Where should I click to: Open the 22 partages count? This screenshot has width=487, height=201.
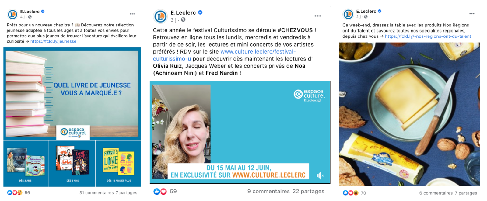(308, 191)
